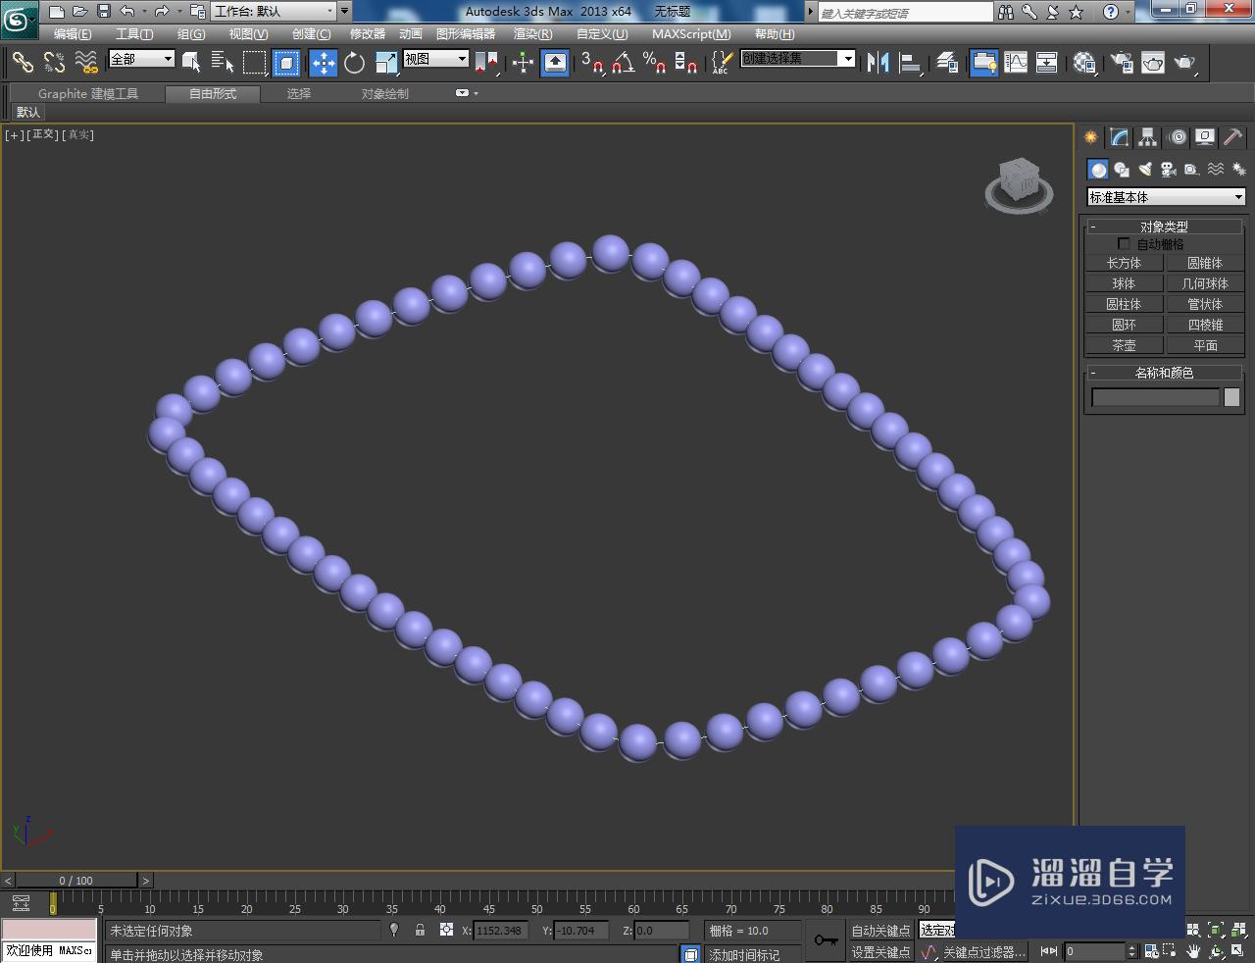Collapse the 名称和颜色 rollout

[x=1164, y=373]
